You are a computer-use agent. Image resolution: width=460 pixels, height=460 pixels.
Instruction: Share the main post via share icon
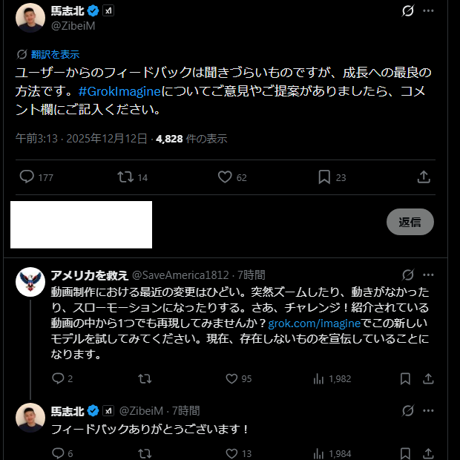(424, 177)
